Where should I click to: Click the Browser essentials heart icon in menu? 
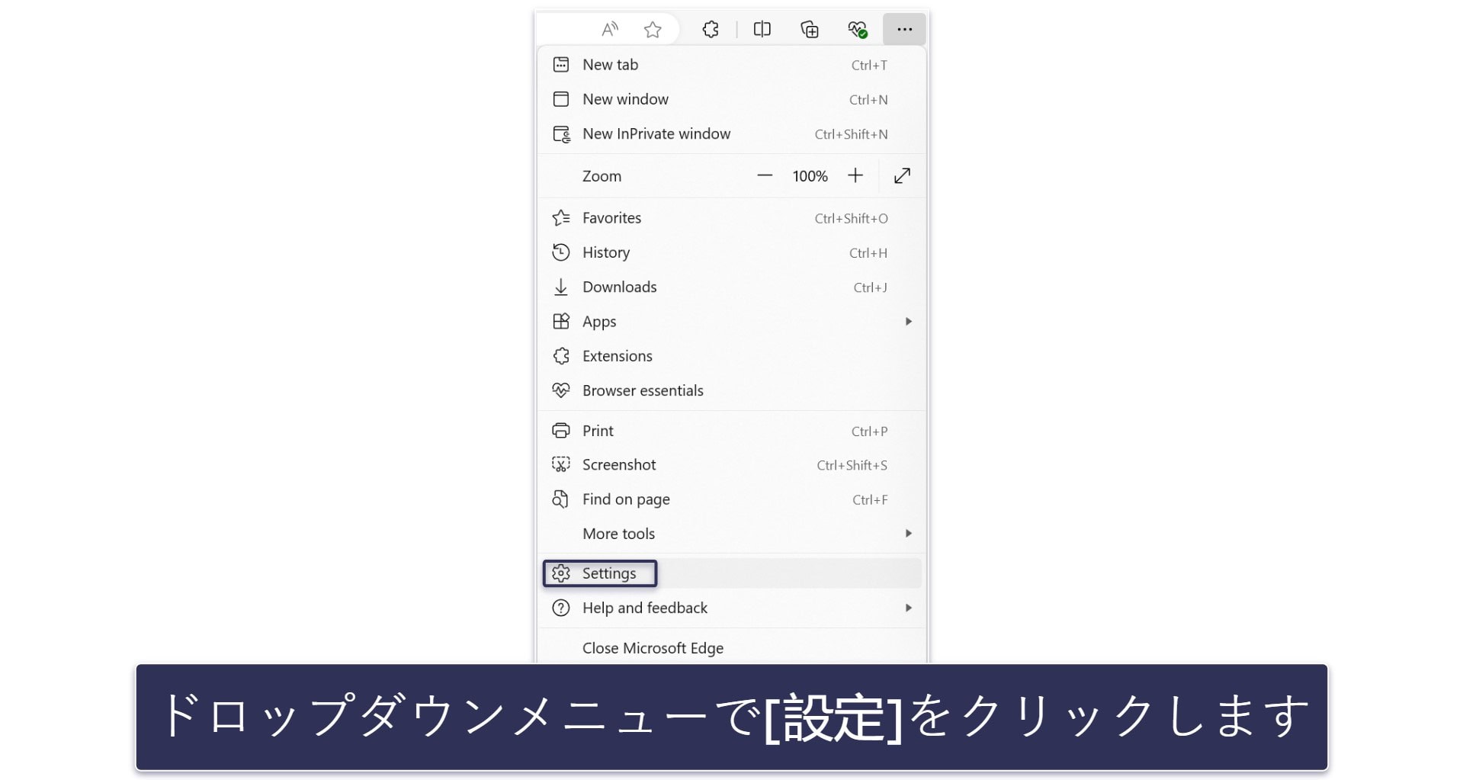pos(561,390)
